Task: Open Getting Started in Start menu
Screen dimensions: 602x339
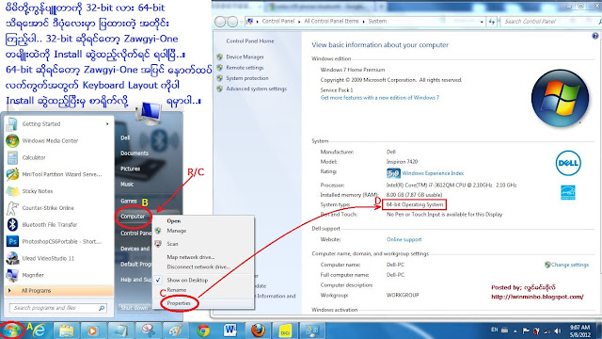Action: tap(59, 123)
